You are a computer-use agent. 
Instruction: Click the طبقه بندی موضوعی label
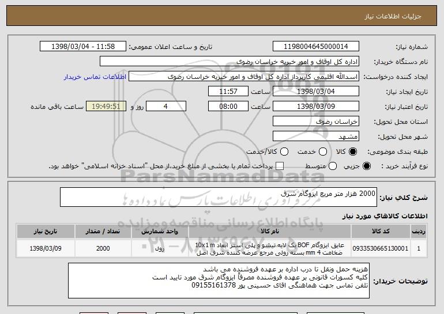397,152
